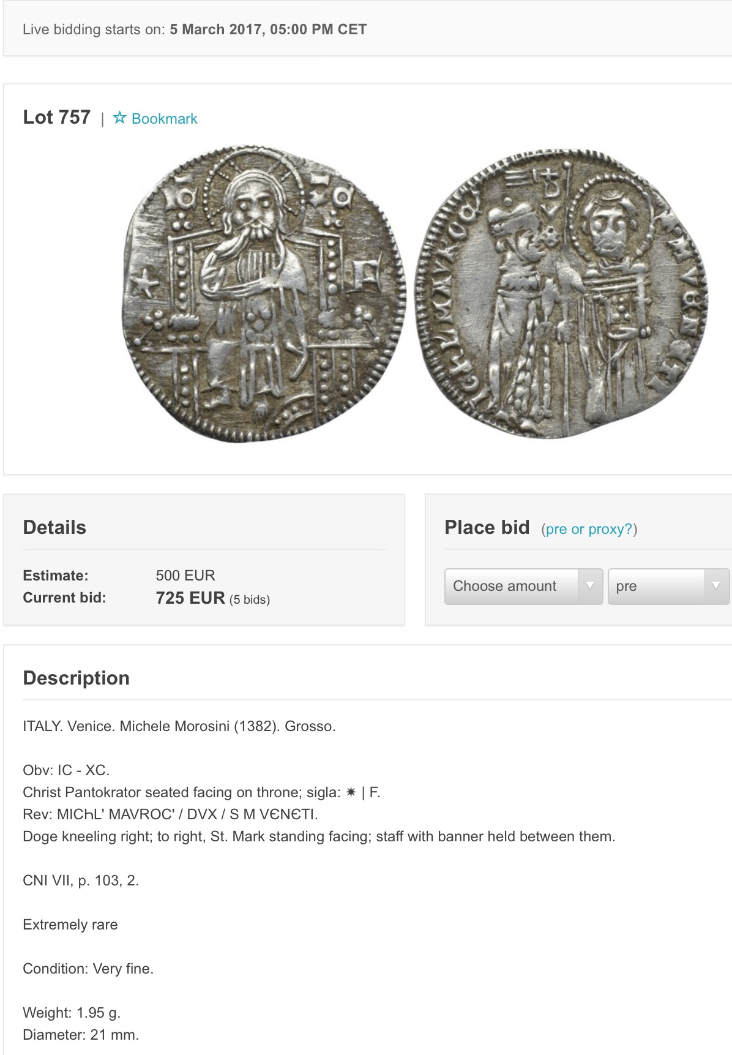Click the Michele Morosini Grosso title line

179,726
